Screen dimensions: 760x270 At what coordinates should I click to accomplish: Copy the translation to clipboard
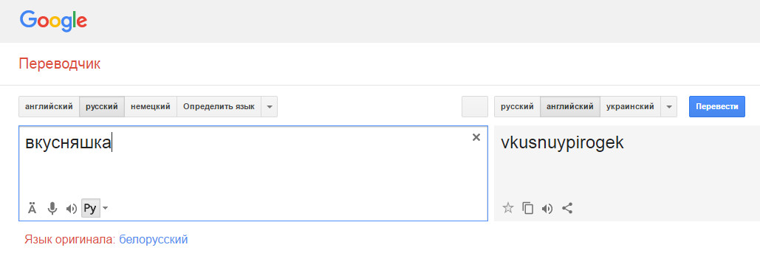[527, 209]
